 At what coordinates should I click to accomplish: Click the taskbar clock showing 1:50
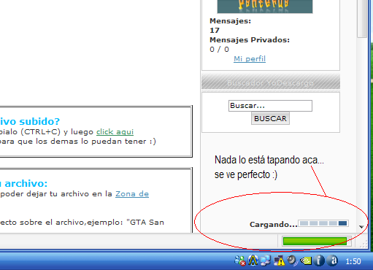(353, 261)
